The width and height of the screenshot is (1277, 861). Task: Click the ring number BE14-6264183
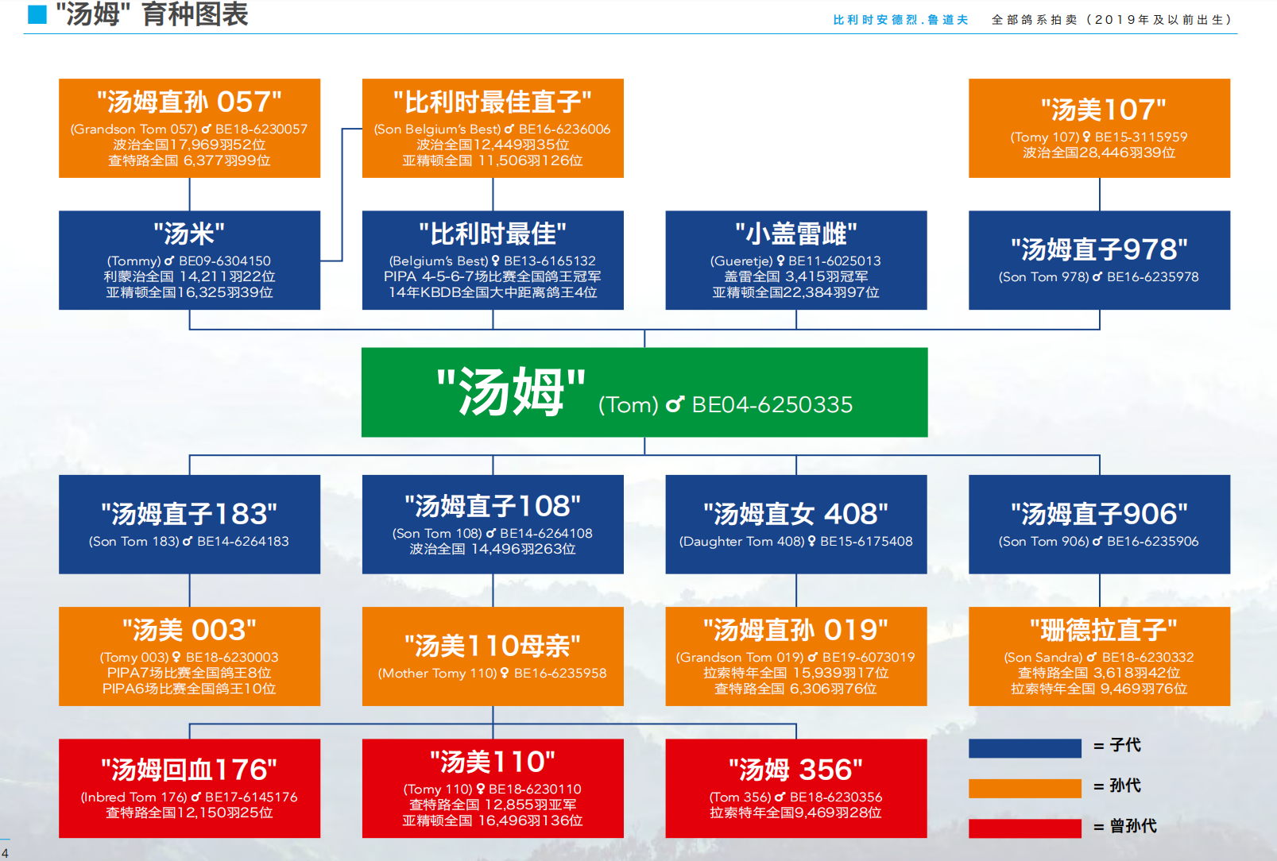243,541
